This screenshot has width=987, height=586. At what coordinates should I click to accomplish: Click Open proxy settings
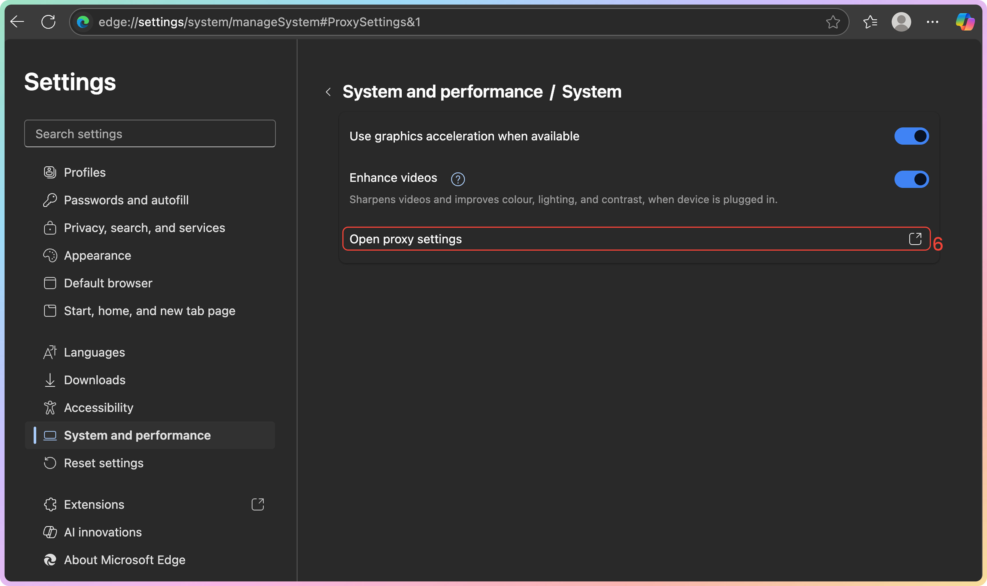(405, 239)
